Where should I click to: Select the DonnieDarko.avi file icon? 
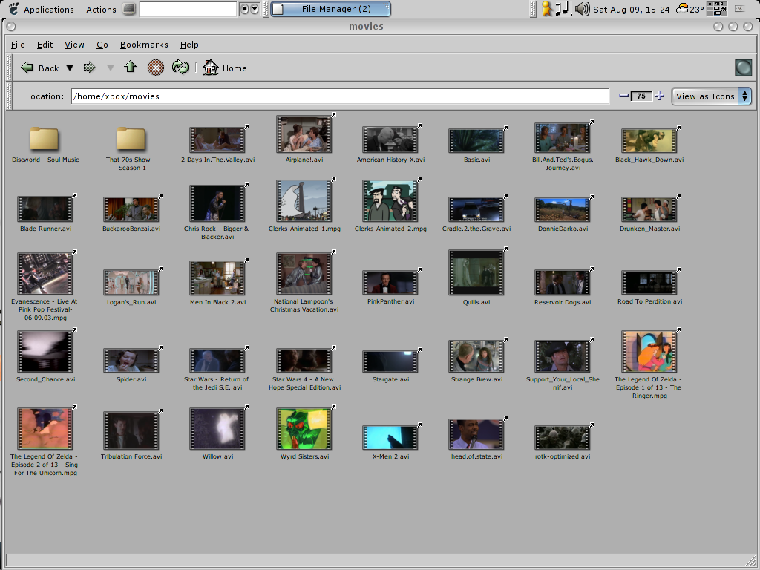563,209
